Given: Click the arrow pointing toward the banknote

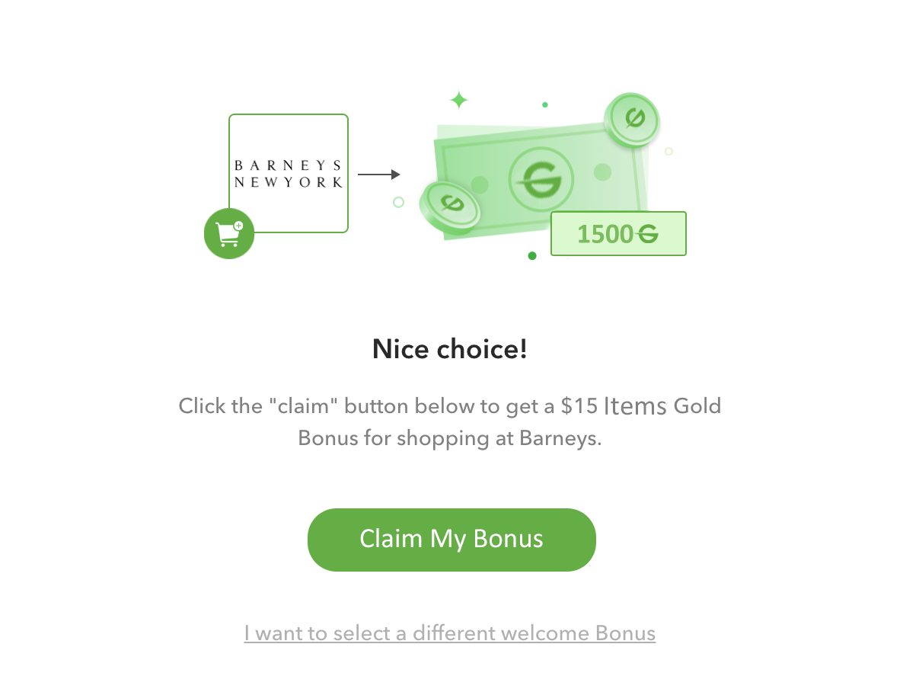Looking at the screenshot, I should click(379, 175).
